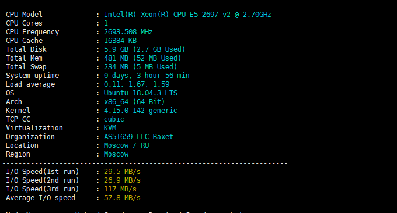This screenshot has width=397, height=213.
Task: Click the arch value 'x86_64 (64 Bit)'
Action: tap(134, 102)
